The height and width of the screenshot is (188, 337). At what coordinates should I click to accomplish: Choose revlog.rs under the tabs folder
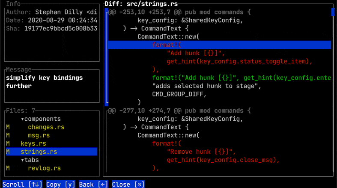[x=44, y=168]
